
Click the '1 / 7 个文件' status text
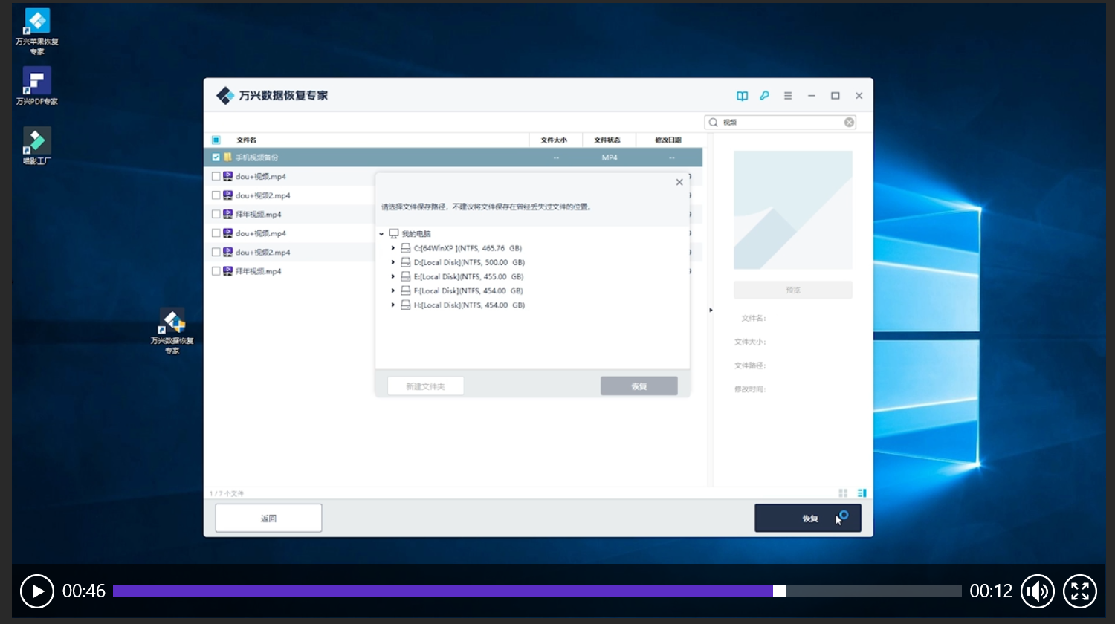tap(227, 493)
